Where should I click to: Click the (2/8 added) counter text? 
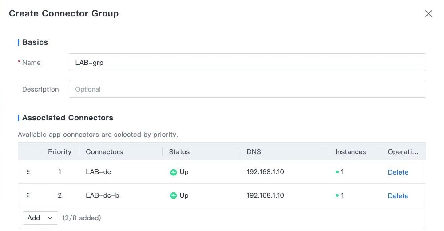coord(82,218)
